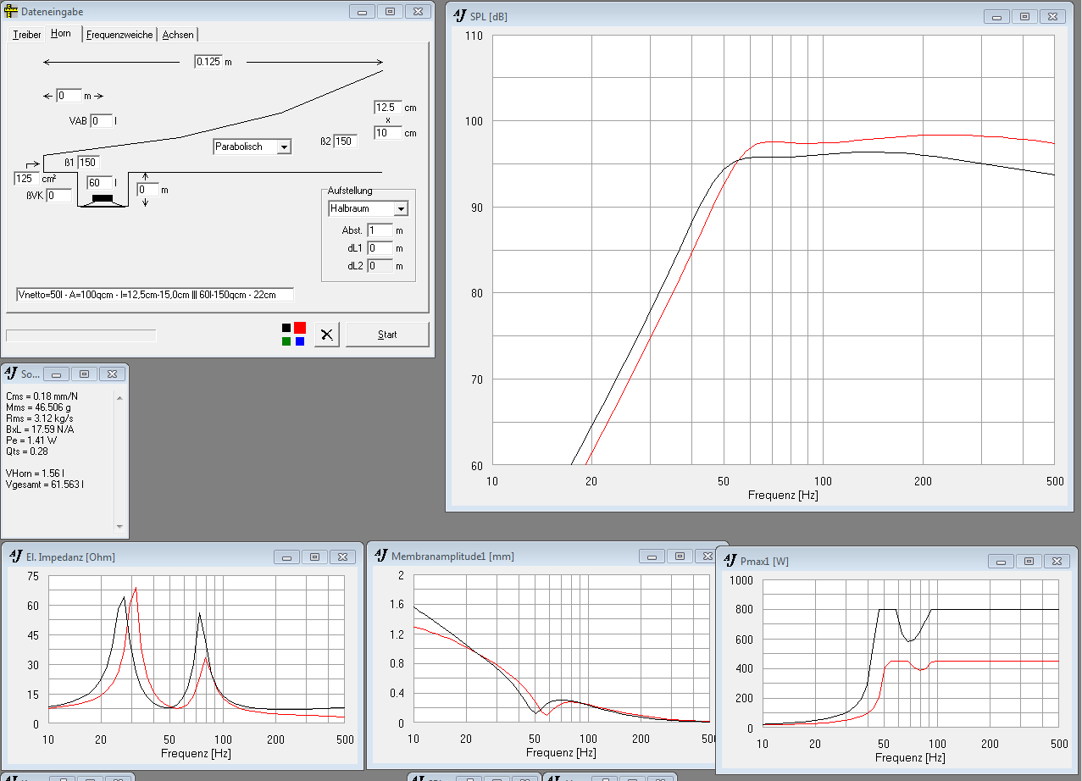This screenshot has height=781, width=1082.
Task: Switch to the Treiber tab
Action: pyautogui.click(x=27, y=35)
